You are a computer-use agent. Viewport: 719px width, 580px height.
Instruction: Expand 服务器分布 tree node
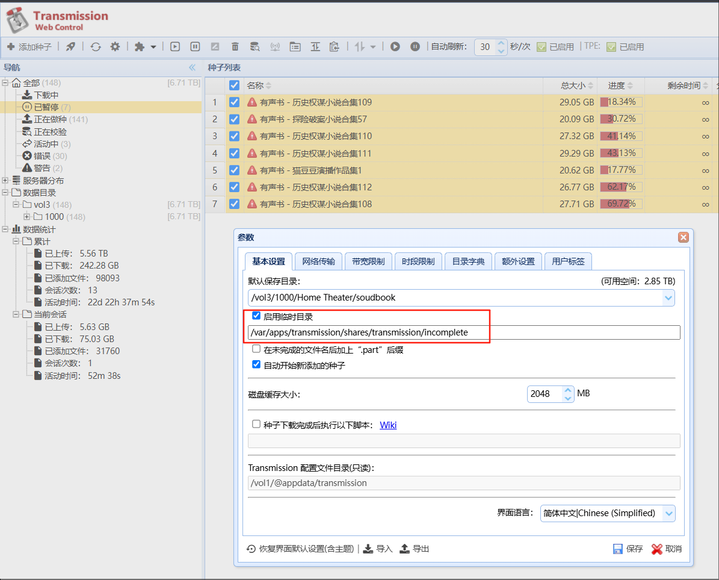(x=5, y=180)
